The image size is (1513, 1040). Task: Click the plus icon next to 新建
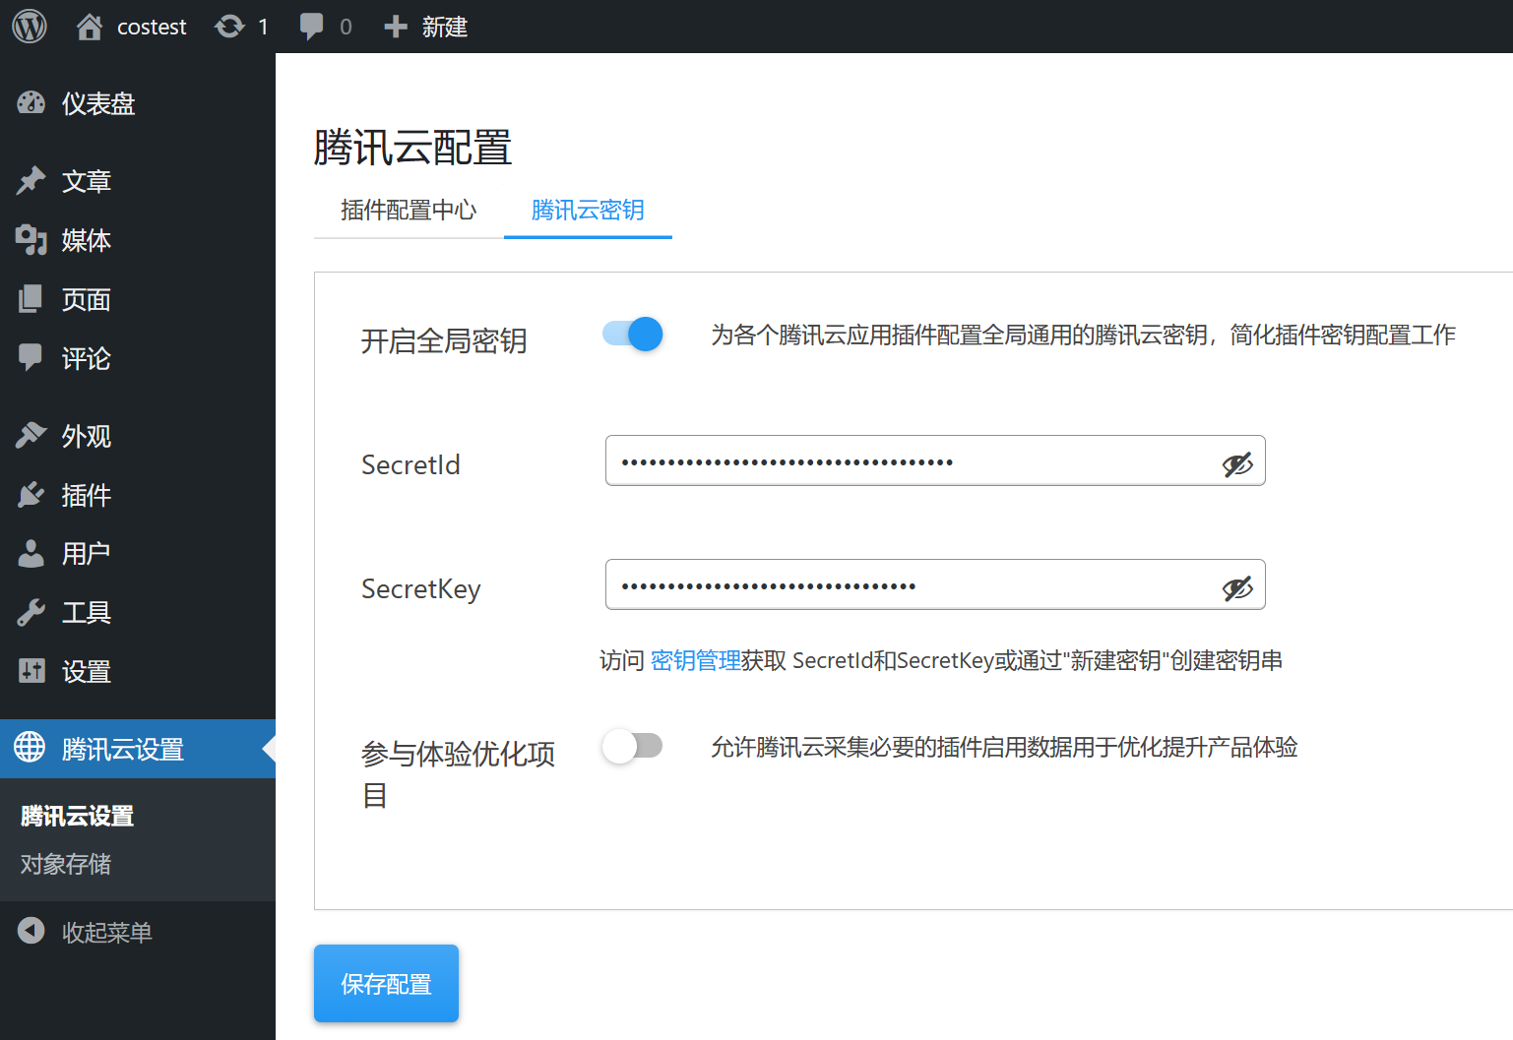(396, 27)
